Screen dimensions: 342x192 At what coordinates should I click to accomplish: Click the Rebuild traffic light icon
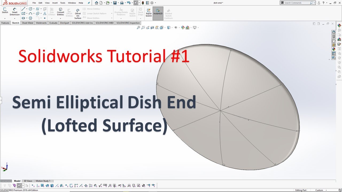click(x=143, y=3)
